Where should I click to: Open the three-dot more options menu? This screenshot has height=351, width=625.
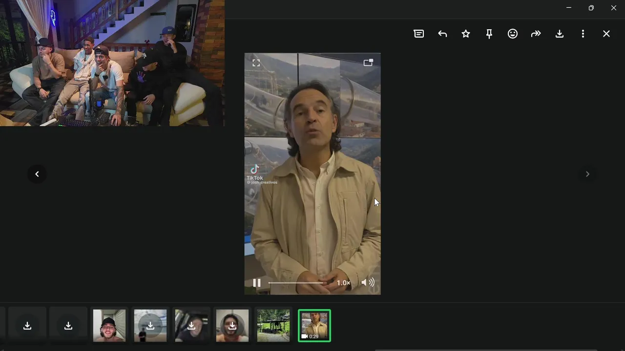click(583, 34)
